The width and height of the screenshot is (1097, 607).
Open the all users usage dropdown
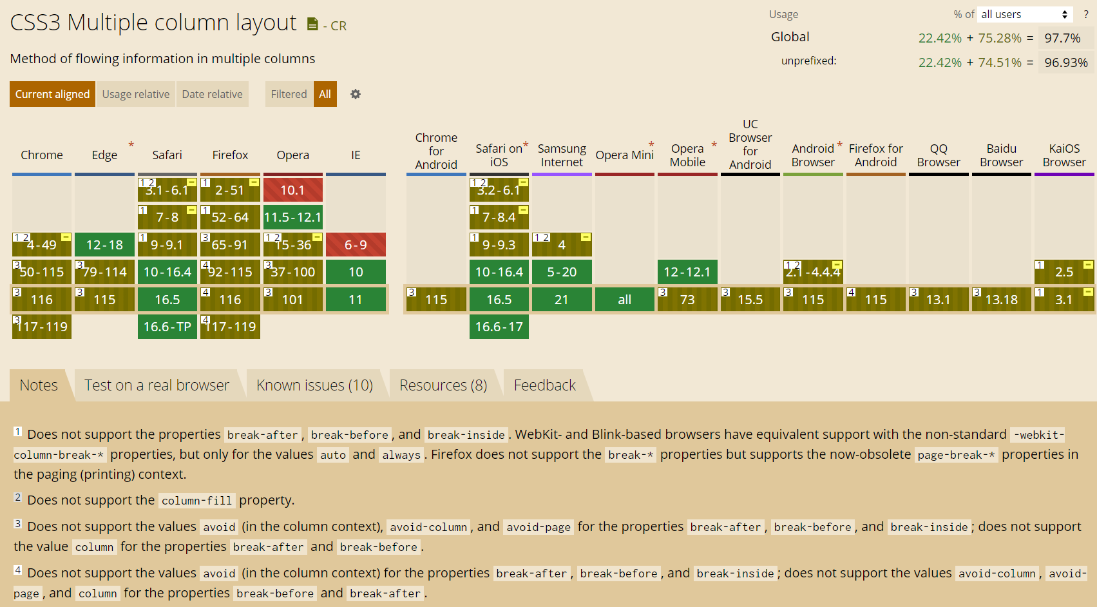pyautogui.click(x=1025, y=14)
